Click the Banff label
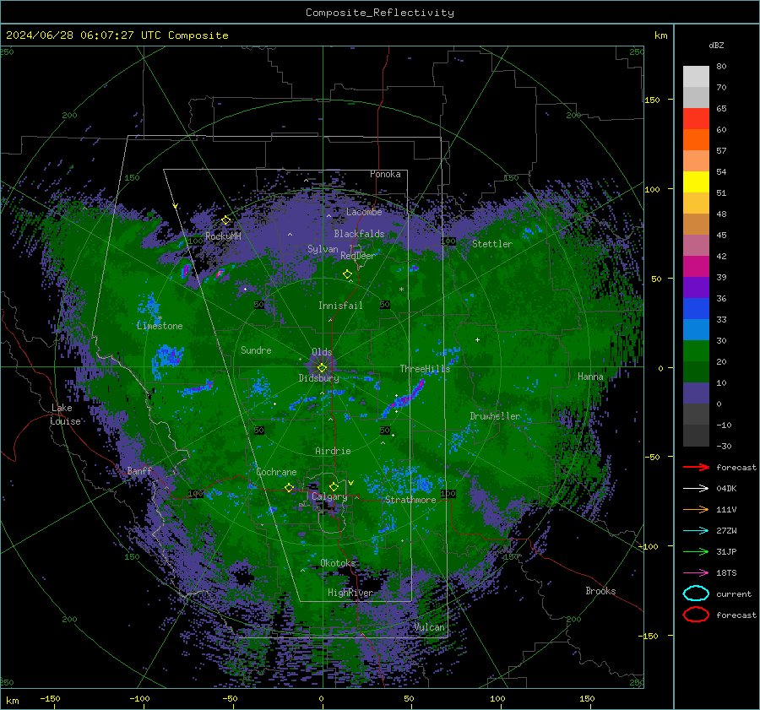 [x=139, y=470]
